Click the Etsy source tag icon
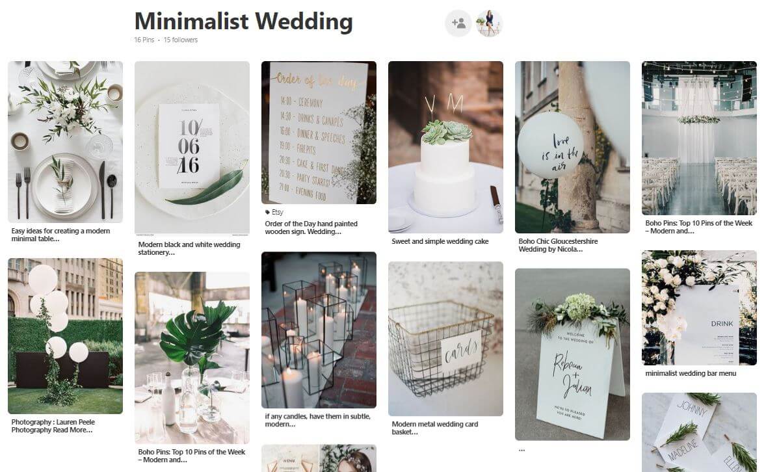This screenshot has width=766, height=472. click(267, 212)
